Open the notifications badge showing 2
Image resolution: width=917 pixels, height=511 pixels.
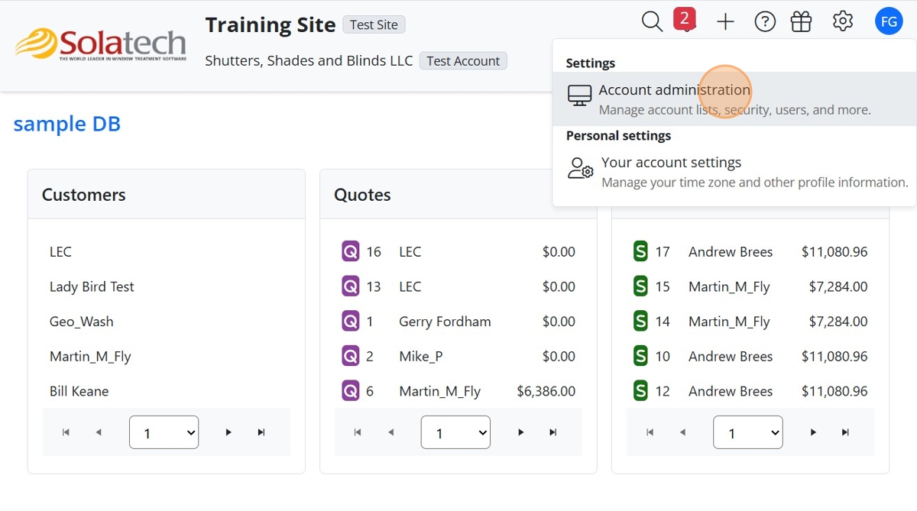coord(685,20)
